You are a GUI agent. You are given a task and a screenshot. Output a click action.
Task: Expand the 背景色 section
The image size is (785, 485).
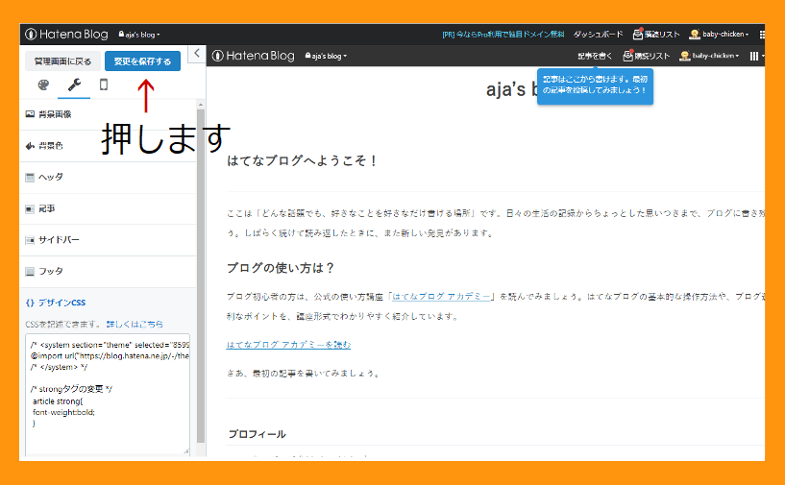click(108, 146)
